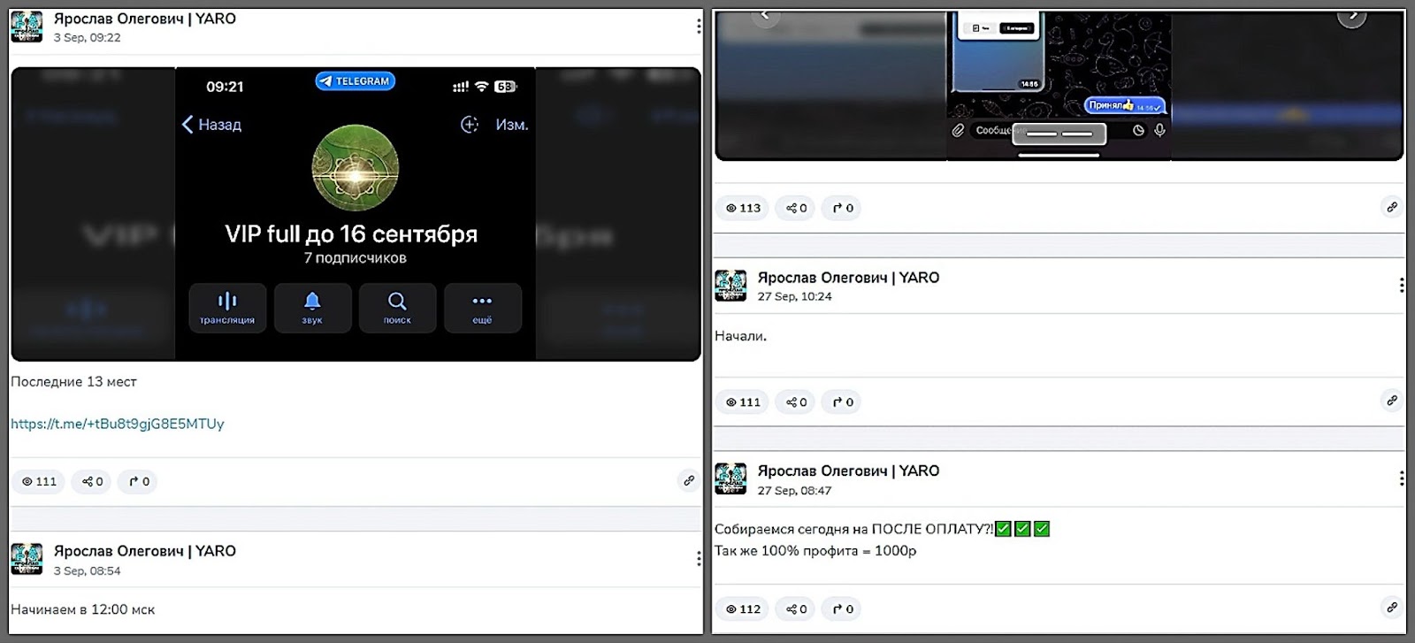Click forward counter on the 112-views post
The width and height of the screenshot is (1415, 643).
842,609
